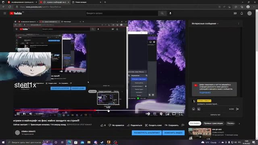Switch to the "Новая вкладка" tab
This screenshot has height=145, width=258.
86,2
